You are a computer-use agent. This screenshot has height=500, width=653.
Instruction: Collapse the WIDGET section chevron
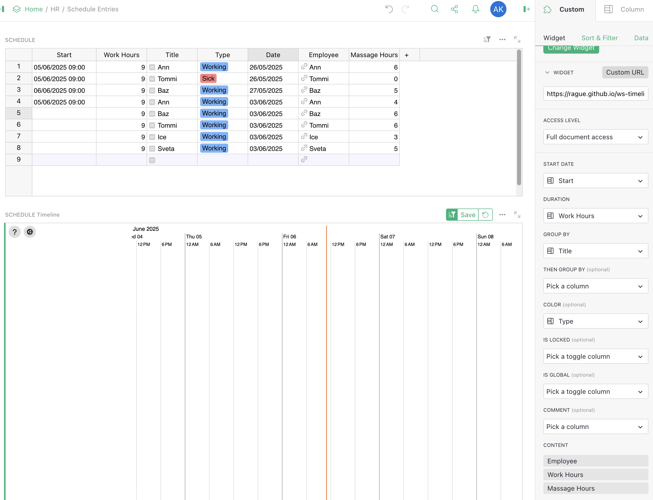pyautogui.click(x=547, y=72)
